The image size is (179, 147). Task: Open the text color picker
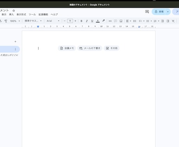(98, 21)
